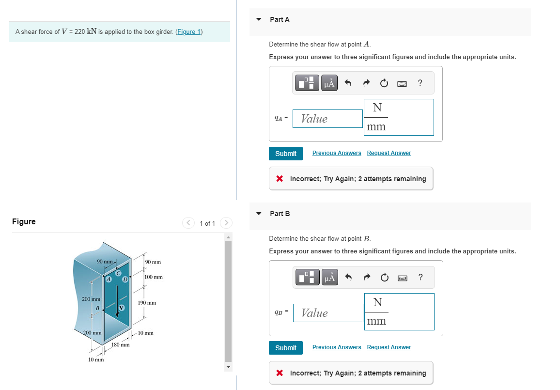Screen dimensions: 560x390
Task: Reset the Part A answer field
Action: 384,82
